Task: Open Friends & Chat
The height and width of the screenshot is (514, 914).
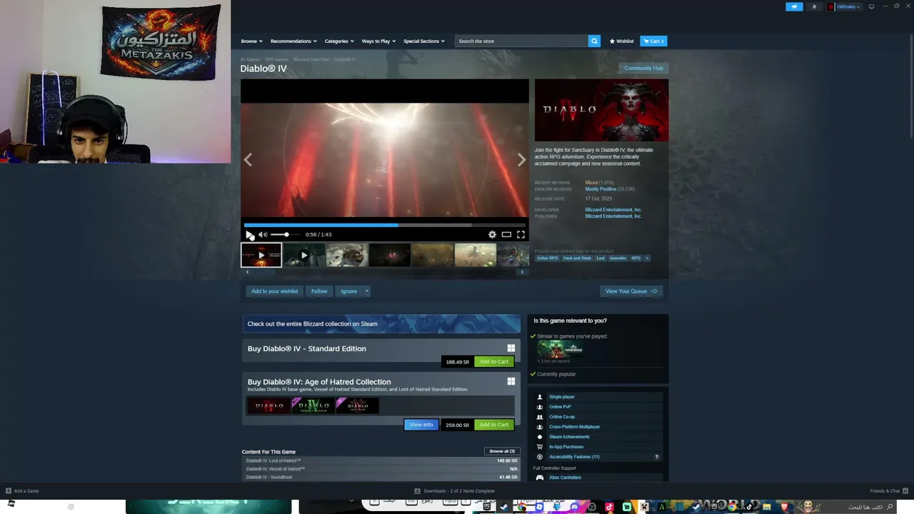Action: tap(888, 491)
